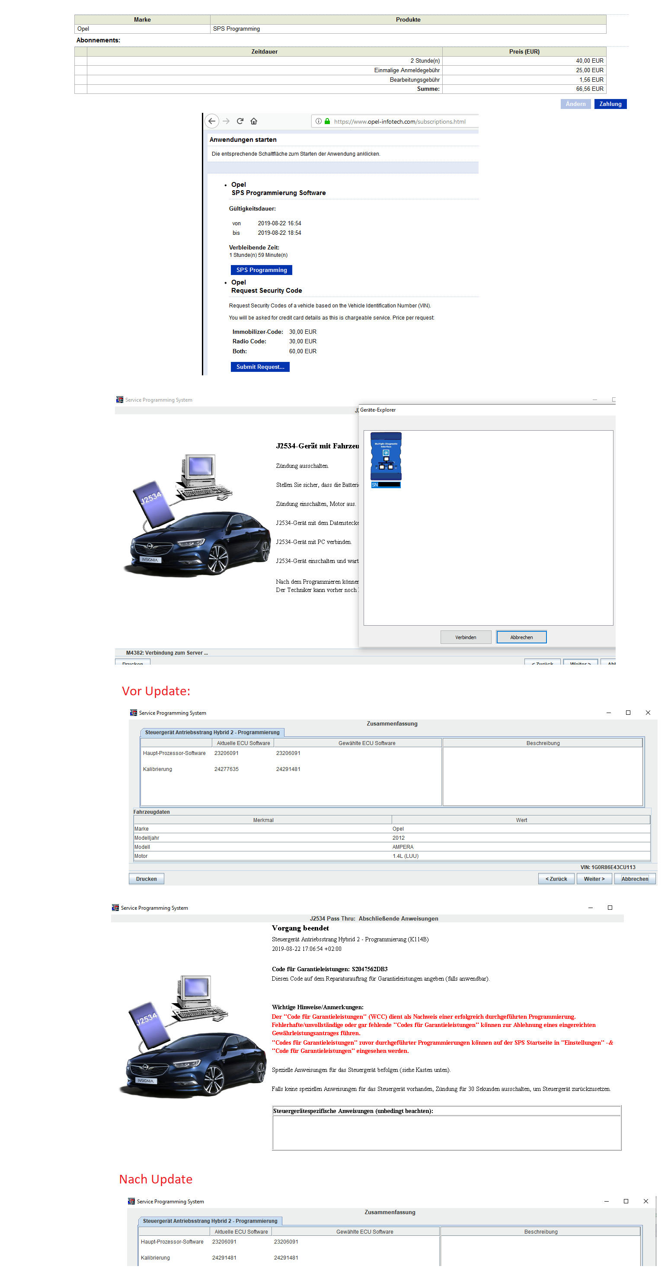Screen dimensions: 671x1276
Task: Select updated calibration 24291481 in Nach Update Aktuelle column
Action: tap(224, 1258)
